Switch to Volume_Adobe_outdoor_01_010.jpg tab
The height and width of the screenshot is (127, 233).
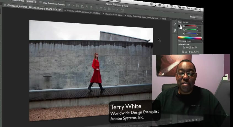pos(84,12)
